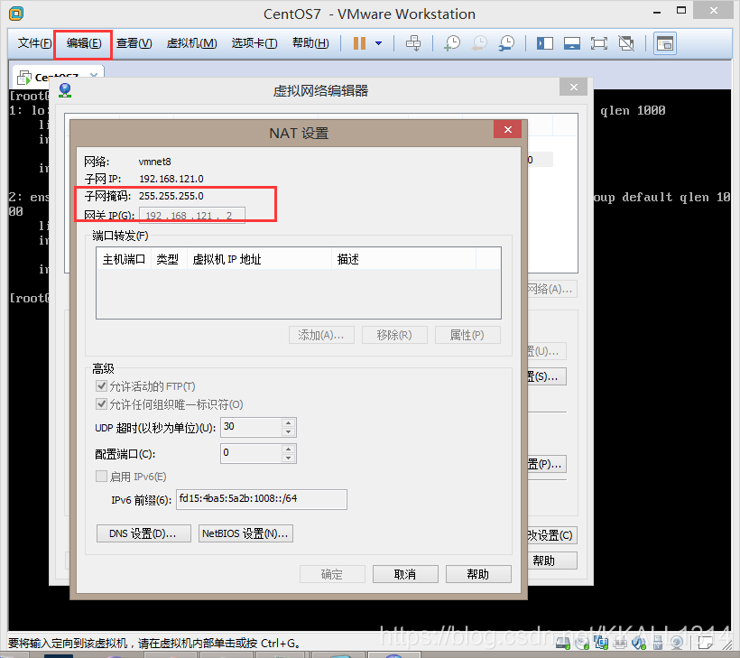Click the 虚拟机 IP 地址 column header
740x658 pixels.
pos(260,259)
